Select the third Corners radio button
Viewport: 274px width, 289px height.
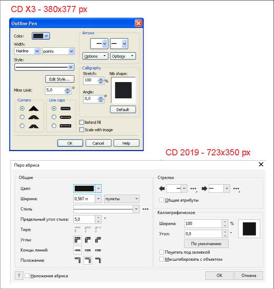pyautogui.click(x=22, y=126)
